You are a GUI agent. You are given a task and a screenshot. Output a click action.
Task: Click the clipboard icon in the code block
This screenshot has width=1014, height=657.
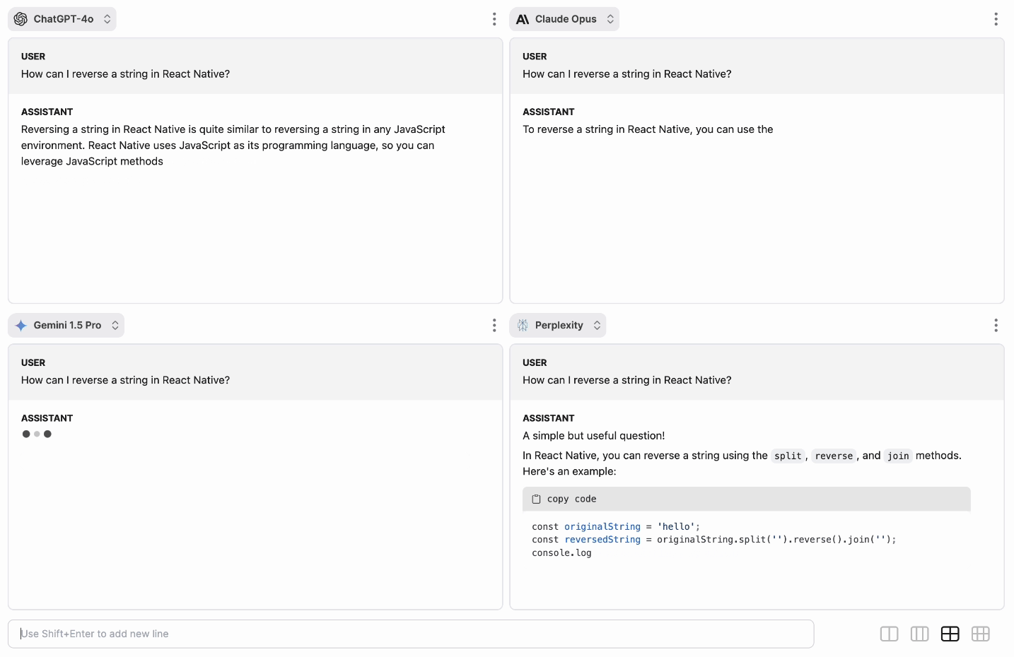(x=537, y=499)
